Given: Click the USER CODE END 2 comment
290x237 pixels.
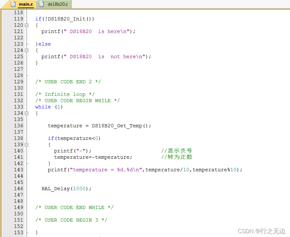Looking at the screenshot, I should (x=68, y=82).
